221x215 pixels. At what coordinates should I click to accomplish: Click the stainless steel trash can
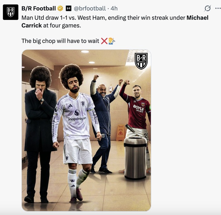point(135,158)
